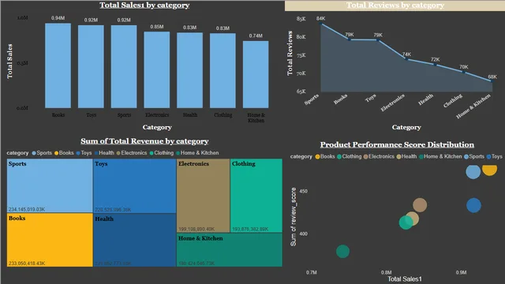The image size is (505, 284).
Task: Click the Total Sales1 by category title
Action: pos(144,6)
